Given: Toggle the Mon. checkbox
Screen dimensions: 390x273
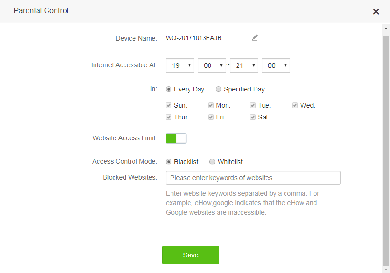Looking at the screenshot, I should click(211, 105).
